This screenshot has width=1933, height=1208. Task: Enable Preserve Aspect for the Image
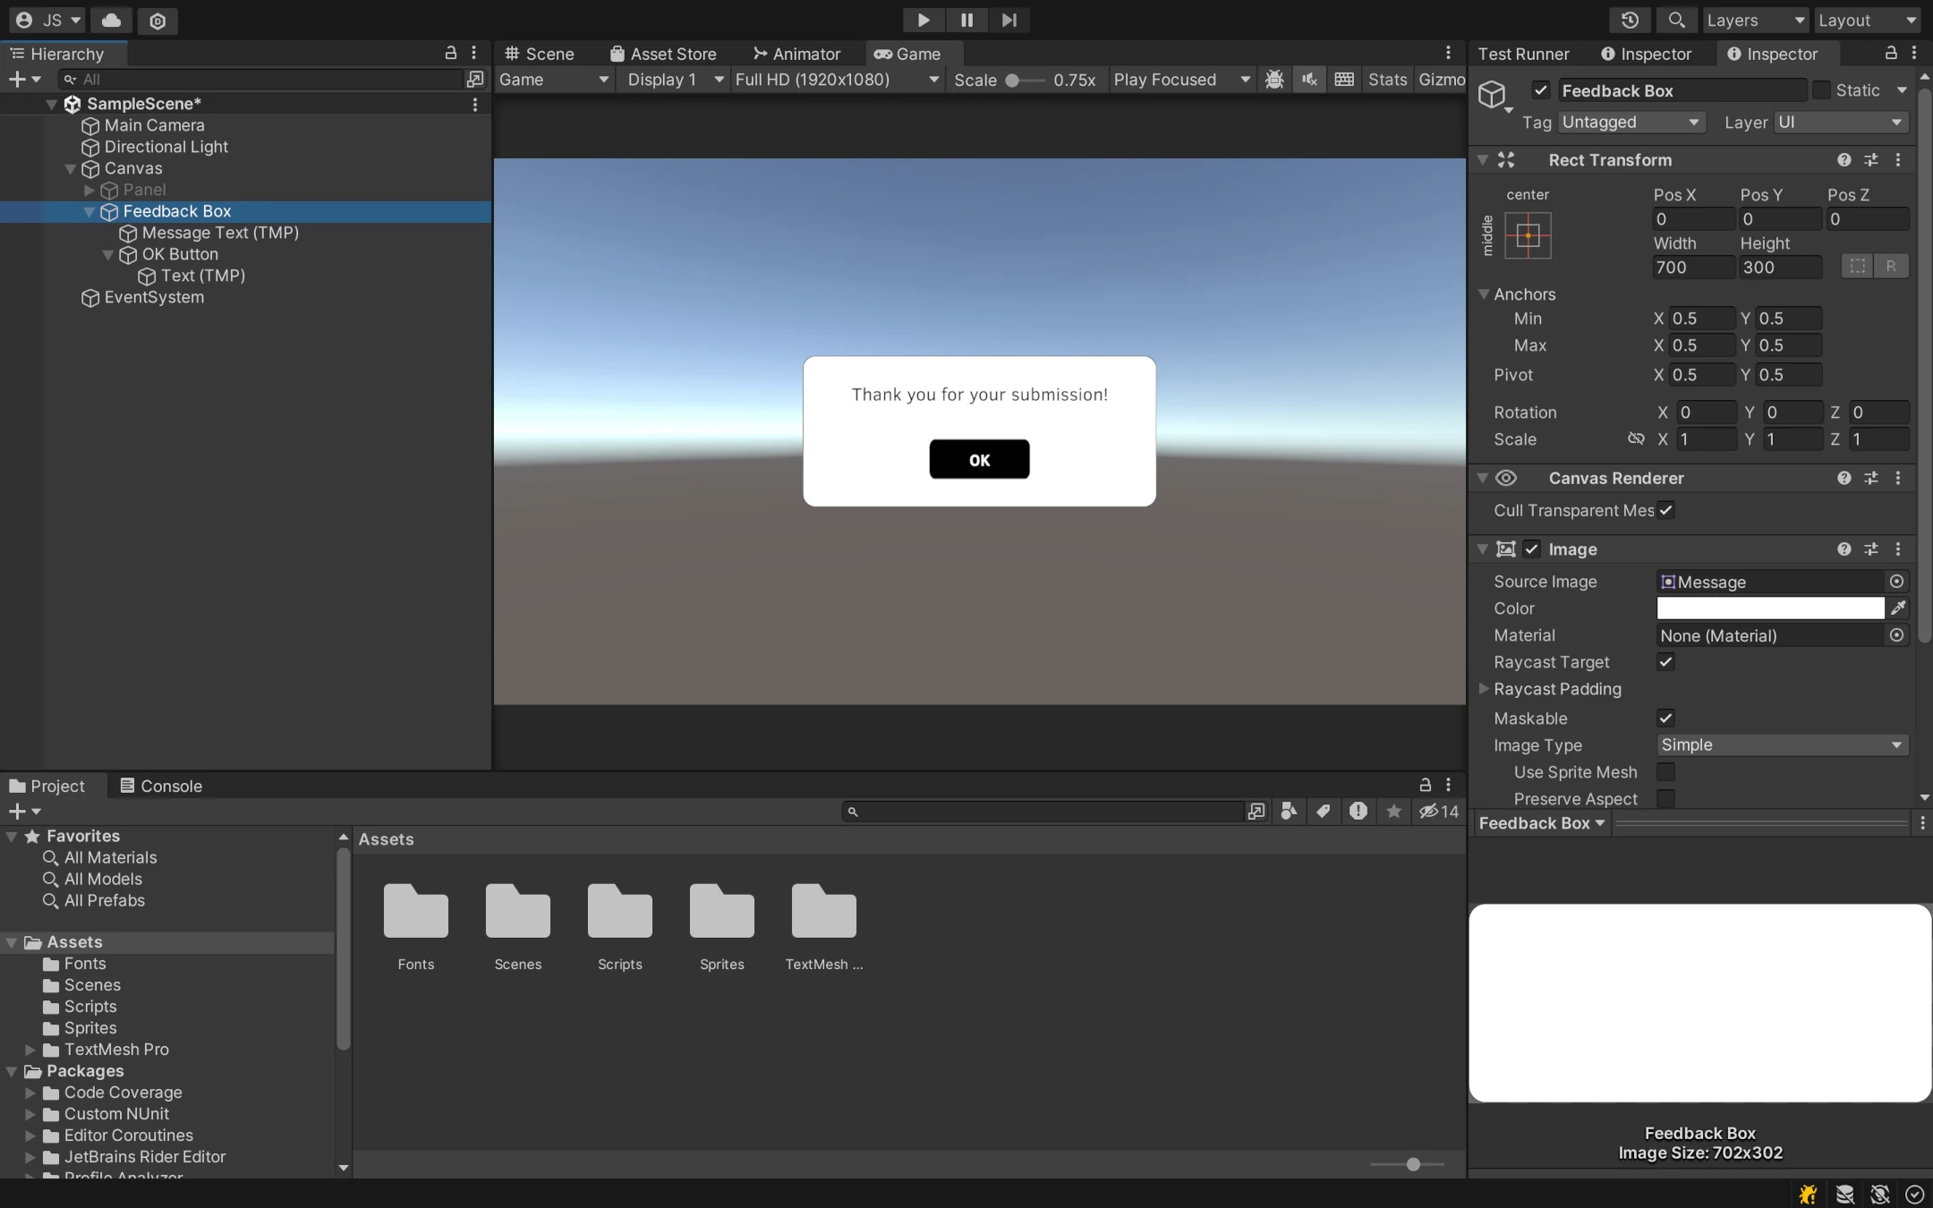pos(1666,799)
